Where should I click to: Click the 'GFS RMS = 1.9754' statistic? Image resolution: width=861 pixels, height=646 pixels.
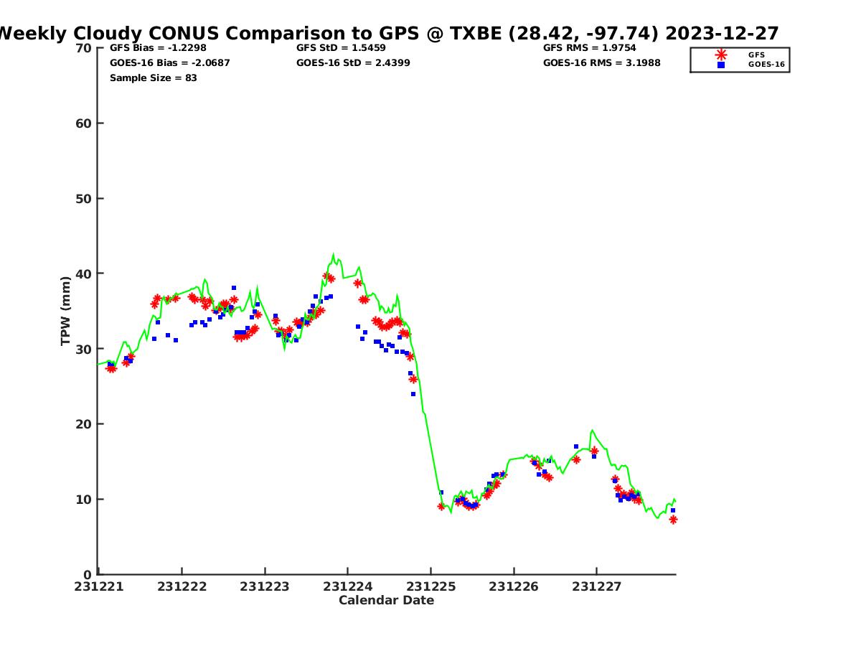point(590,48)
